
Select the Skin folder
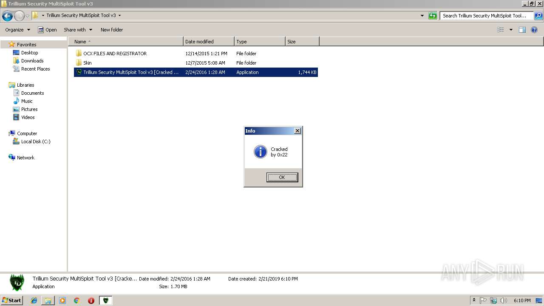pyautogui.click(x=196, y=63)
